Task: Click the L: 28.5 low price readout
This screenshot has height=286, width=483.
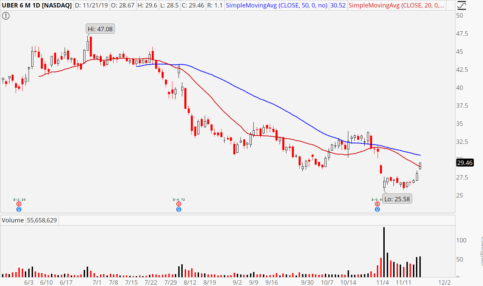Action: (x=169, y=5)
